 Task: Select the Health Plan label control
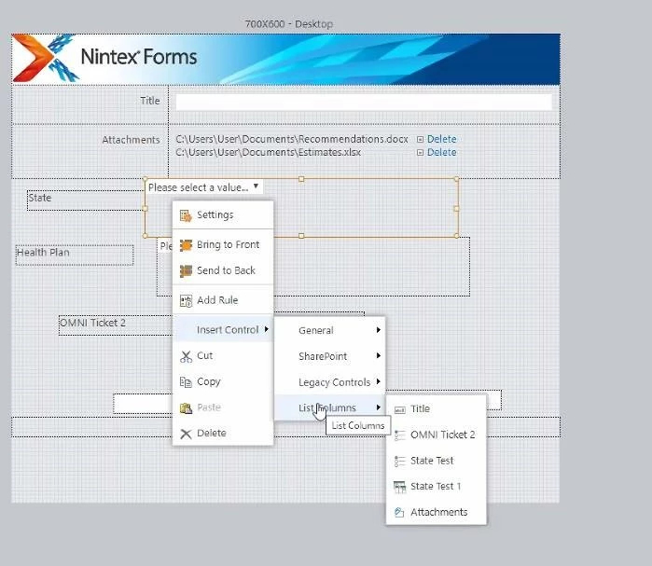[75, 255]
